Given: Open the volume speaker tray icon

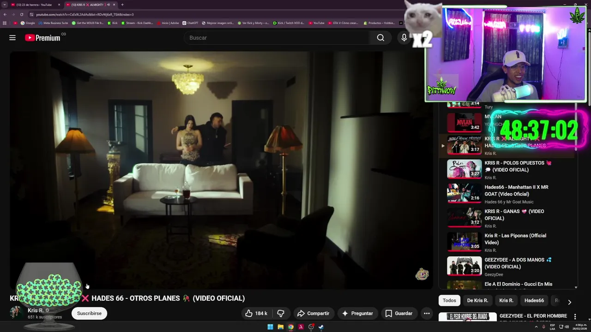Looking at the screenshot, I should (567, 327).
